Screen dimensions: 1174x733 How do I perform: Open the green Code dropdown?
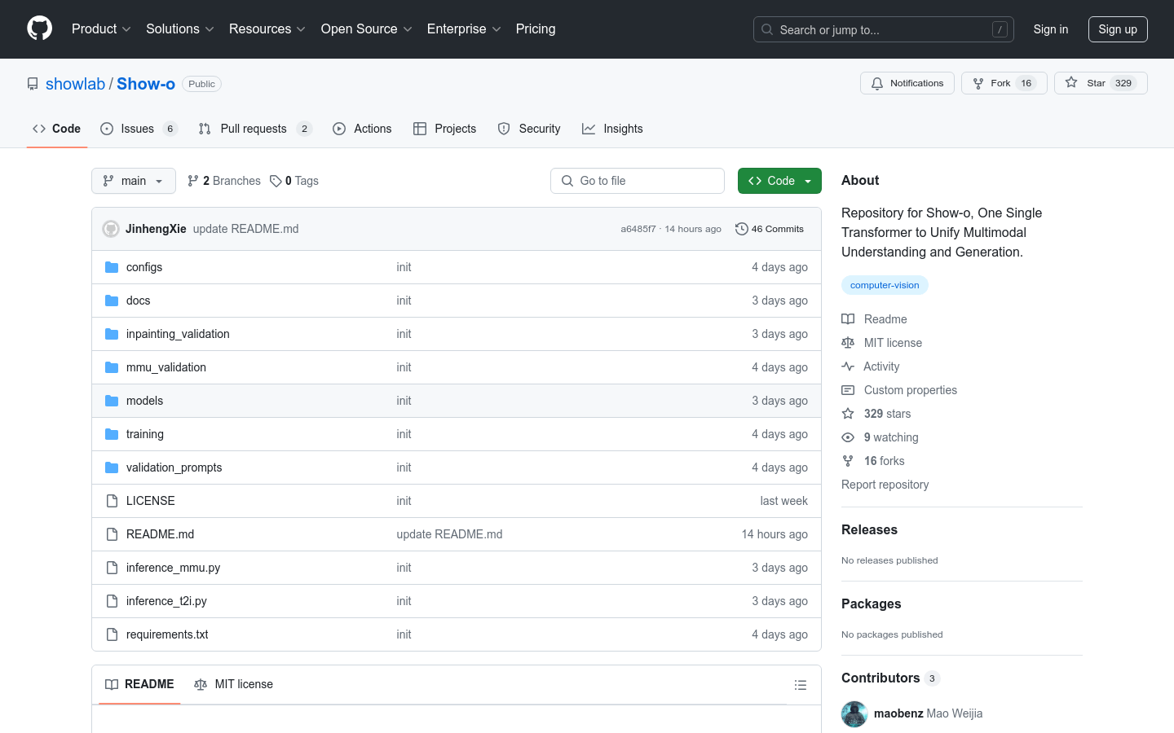tap(779, 181)
